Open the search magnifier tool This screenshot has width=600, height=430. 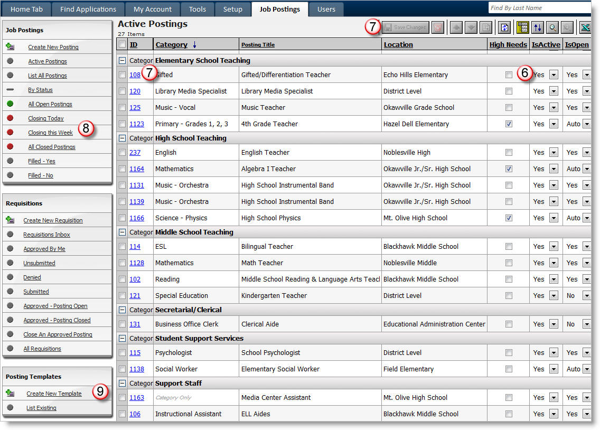(552, 27)
